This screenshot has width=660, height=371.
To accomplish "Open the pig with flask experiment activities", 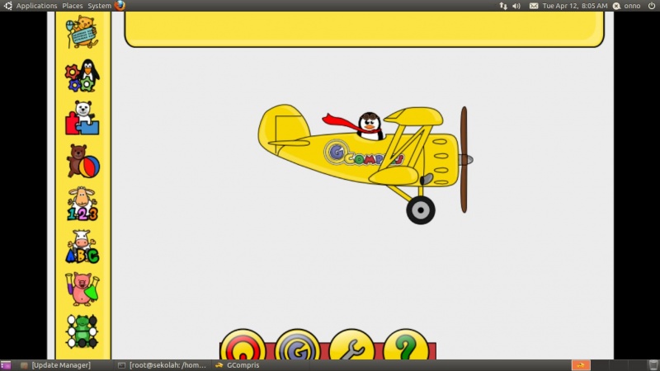I will pos(82,289).
